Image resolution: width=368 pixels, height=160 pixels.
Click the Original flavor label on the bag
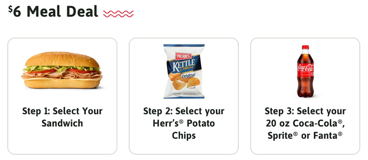pyautogui.click(x=188, y=75)
